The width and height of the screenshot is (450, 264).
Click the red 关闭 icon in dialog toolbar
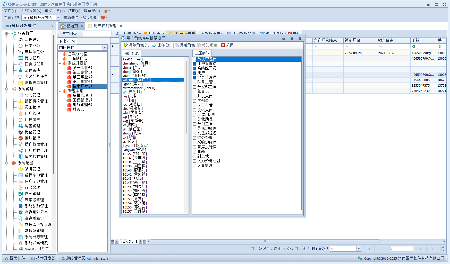point(223,45)
